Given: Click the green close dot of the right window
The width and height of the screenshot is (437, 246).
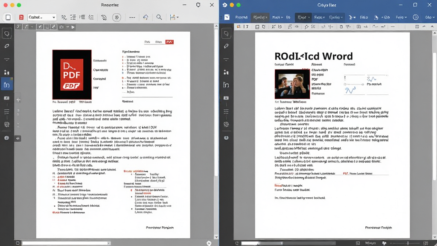Looking at the screenshot, I should pos(238,5).
